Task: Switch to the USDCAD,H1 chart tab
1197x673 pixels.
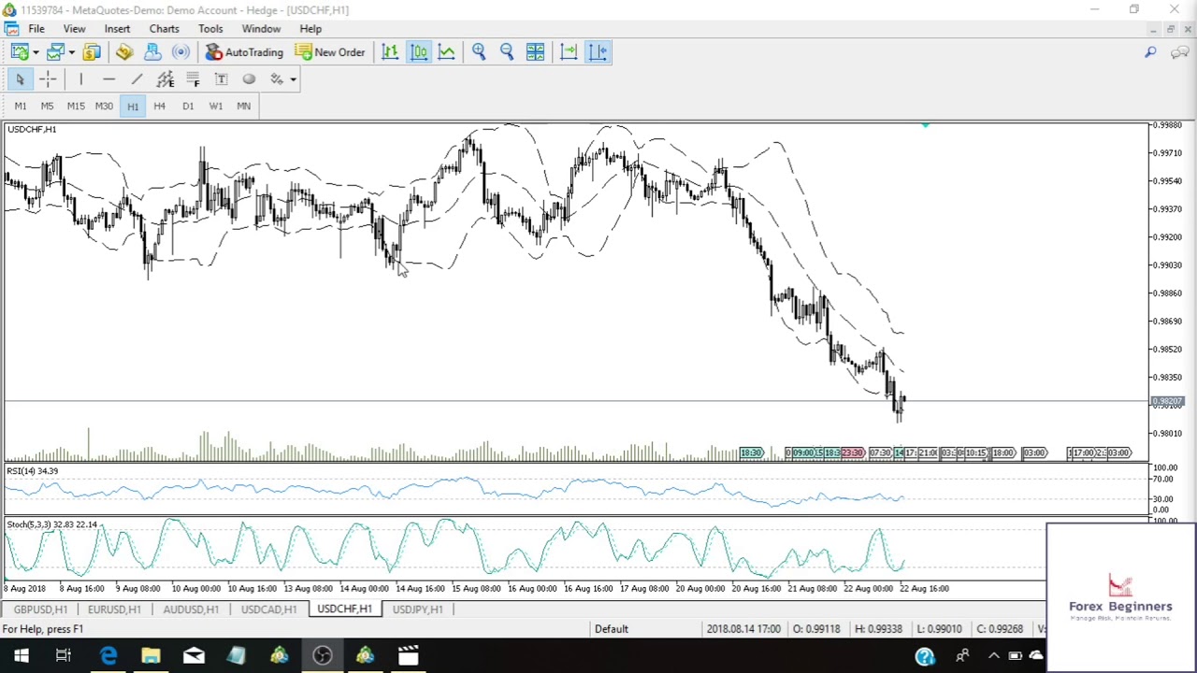Action: (x=268, y=609)
